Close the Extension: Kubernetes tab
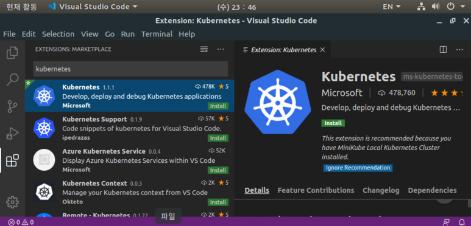Viewport: 471px width, 226px height. pos(322,50)
